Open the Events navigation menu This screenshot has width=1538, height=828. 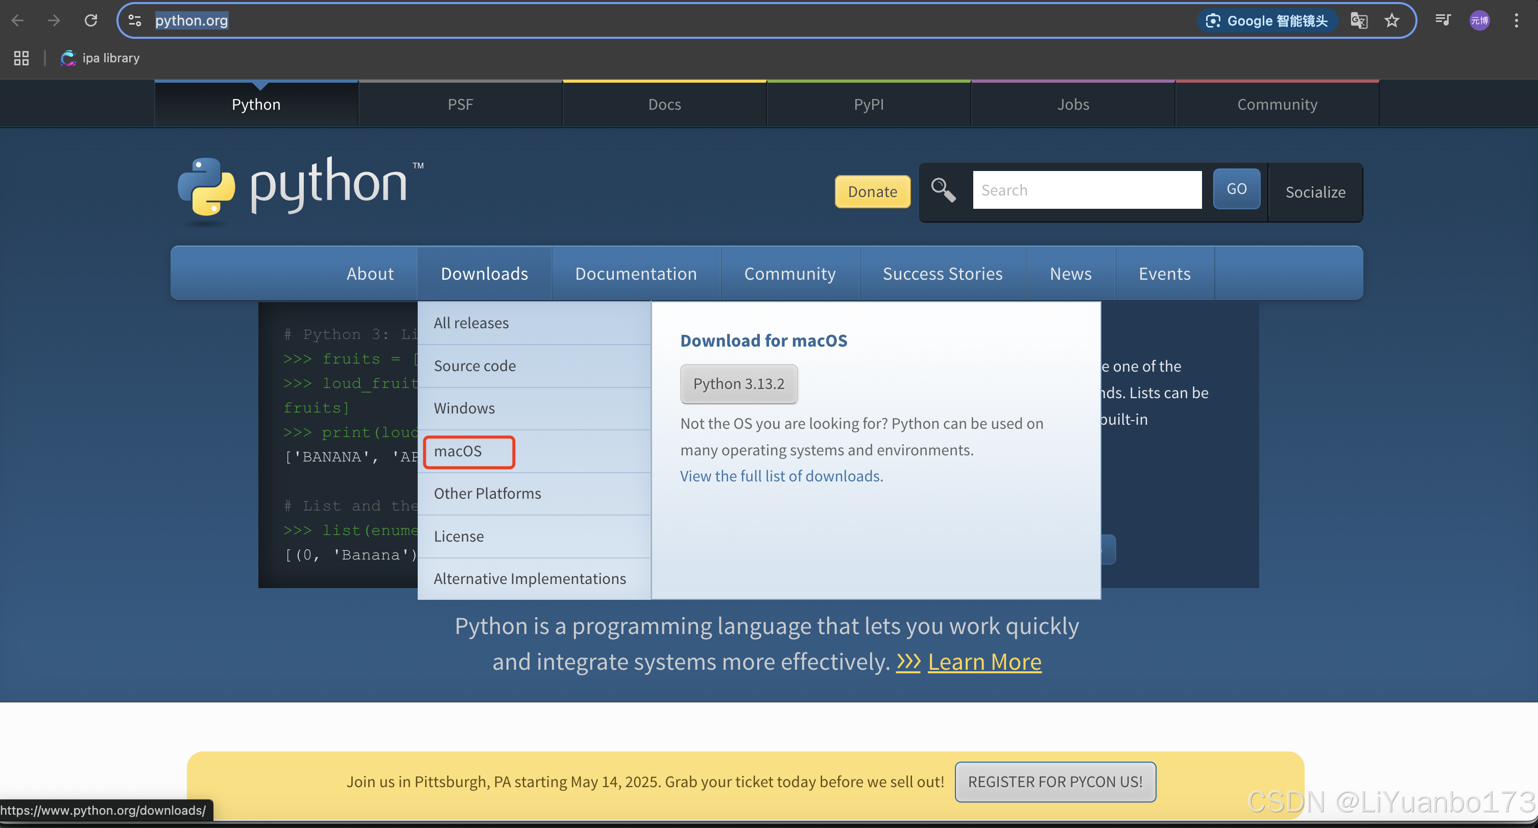(x=1164, y=274)
